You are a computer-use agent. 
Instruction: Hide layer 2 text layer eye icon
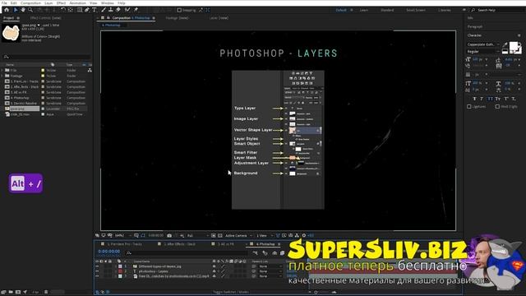coord(97,271)
